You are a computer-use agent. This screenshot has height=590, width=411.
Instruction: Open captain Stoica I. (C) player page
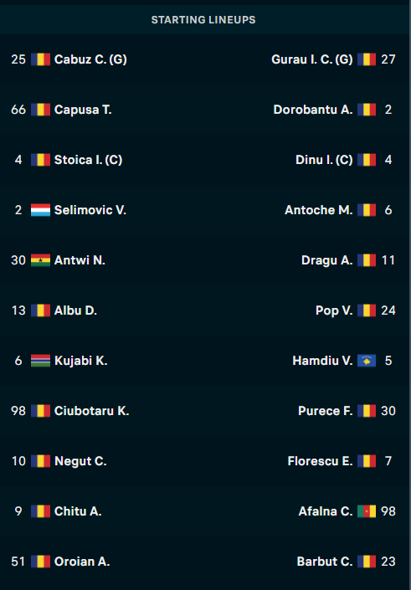point(88,160)
